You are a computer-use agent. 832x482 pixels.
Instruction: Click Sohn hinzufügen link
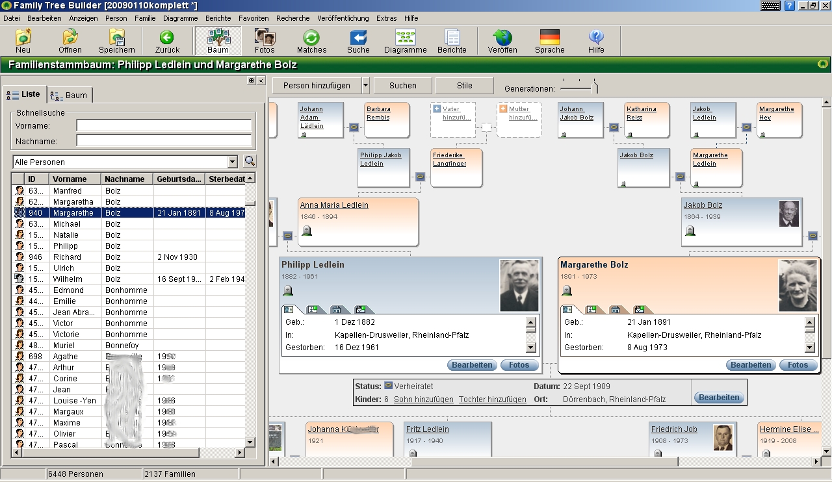(423, 400)
